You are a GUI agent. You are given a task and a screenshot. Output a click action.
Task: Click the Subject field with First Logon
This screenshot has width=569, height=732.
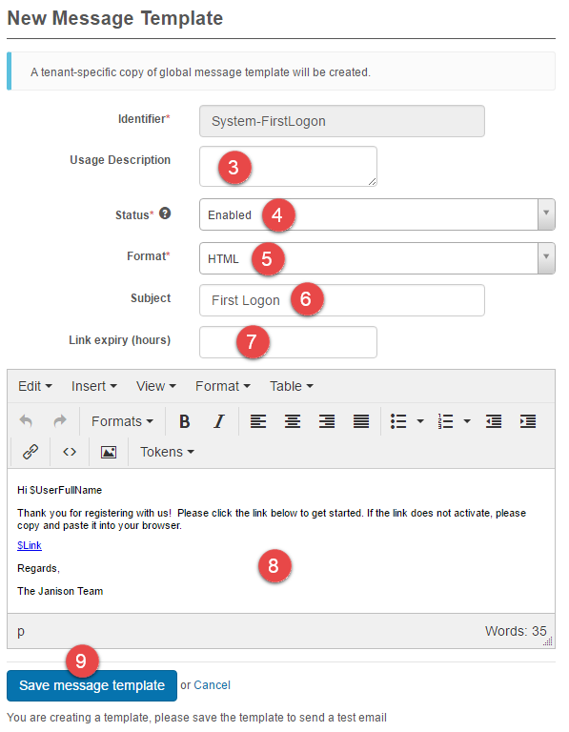pyautogui.click(x=341, y=300)
